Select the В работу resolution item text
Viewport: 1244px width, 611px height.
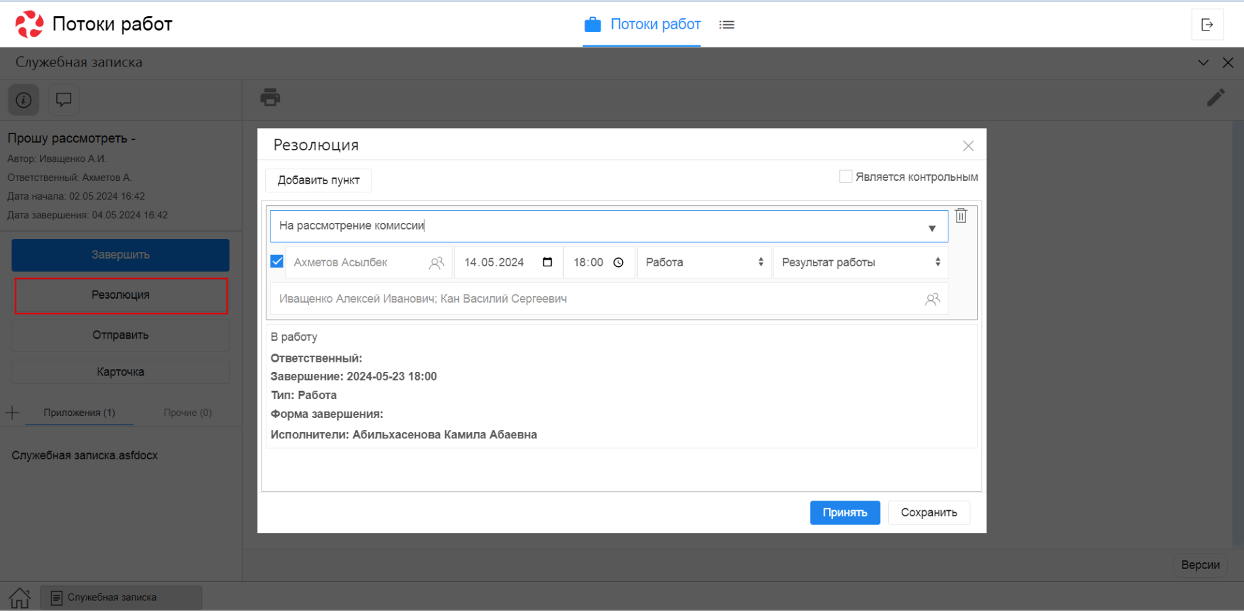(294, 337)
